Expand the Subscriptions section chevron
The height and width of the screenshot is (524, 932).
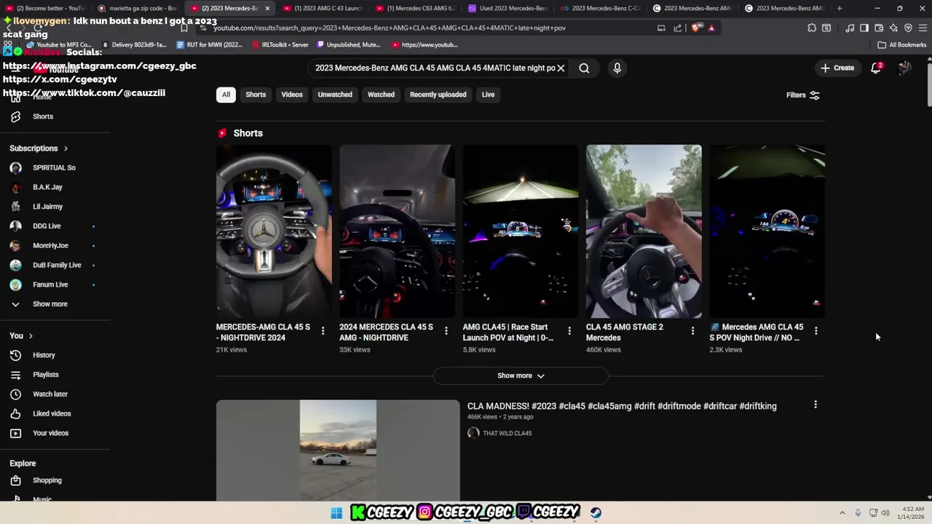[x=66, y=148]
